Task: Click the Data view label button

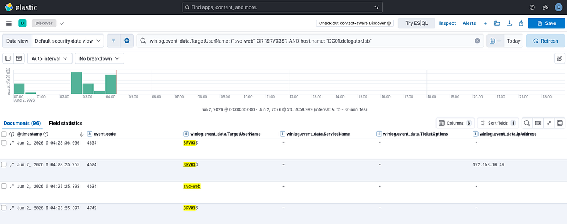Action: pyautogui.click(x=17, y=41)
